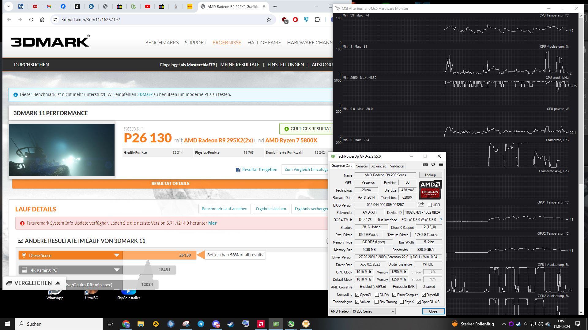Open Windows Start menu
Viewport: 588px width, 330px height.
coord(7,324)
